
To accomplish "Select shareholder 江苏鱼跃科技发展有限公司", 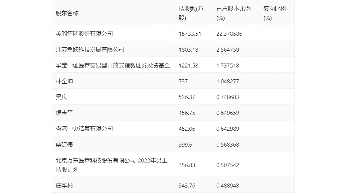I will [90, 50].
